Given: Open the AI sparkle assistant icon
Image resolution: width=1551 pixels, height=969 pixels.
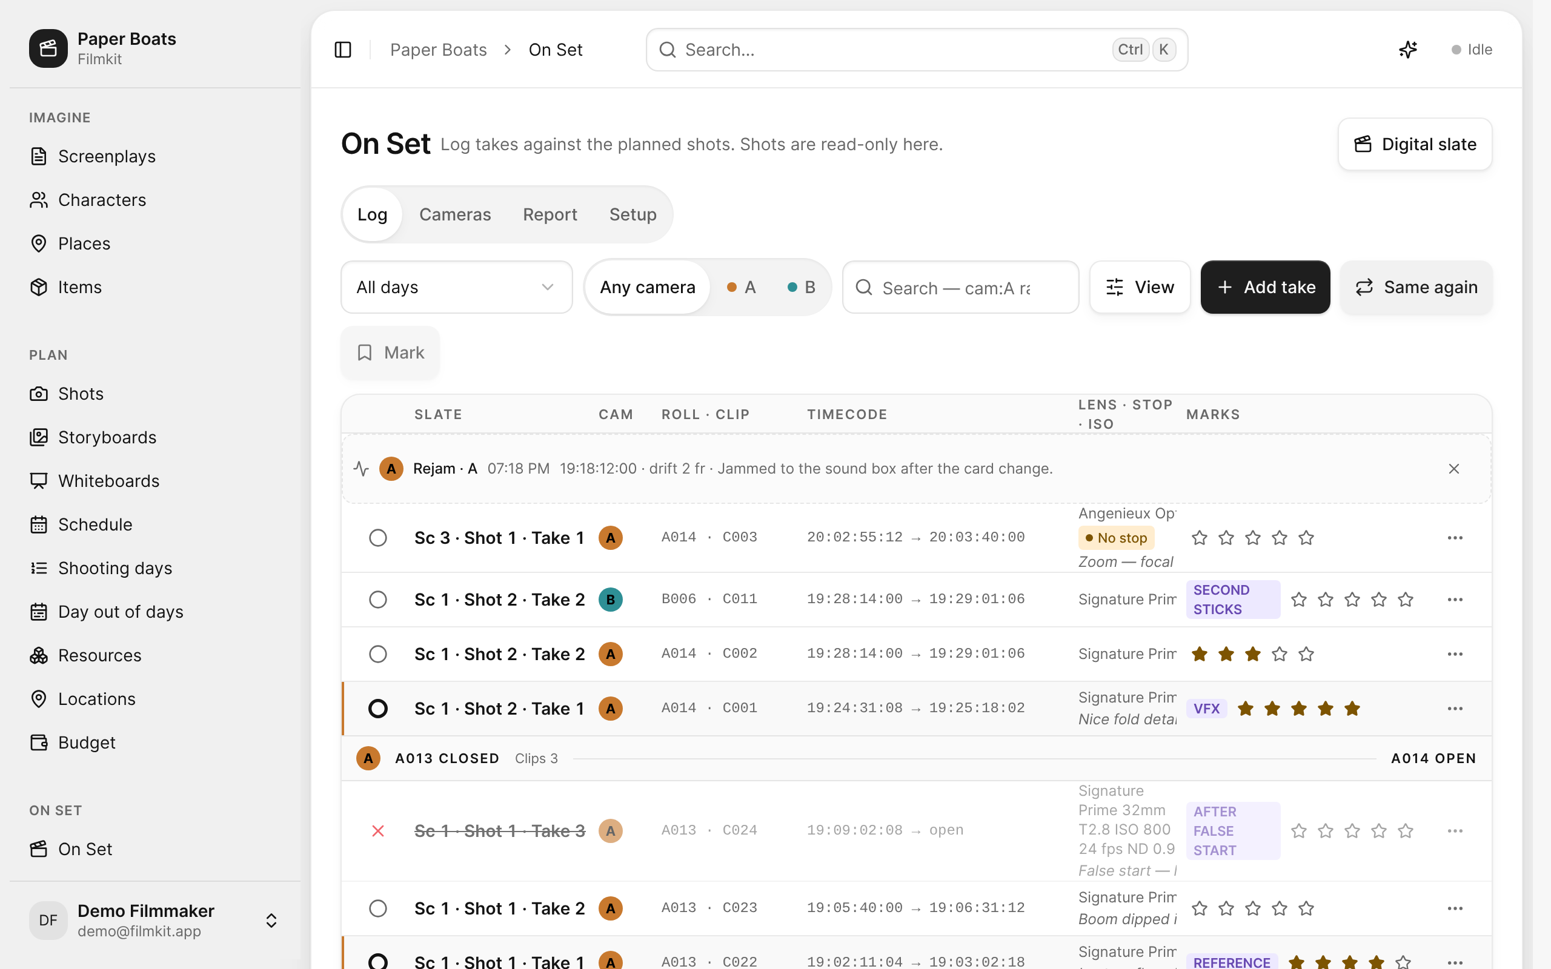Looking at the screenshot, I should [1408, 49].
